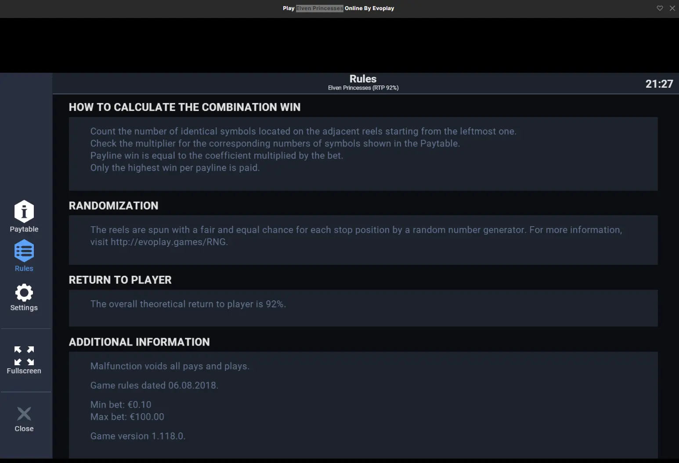
Task: Select the Return To Player heading
Action: click(x=120, y=280)
